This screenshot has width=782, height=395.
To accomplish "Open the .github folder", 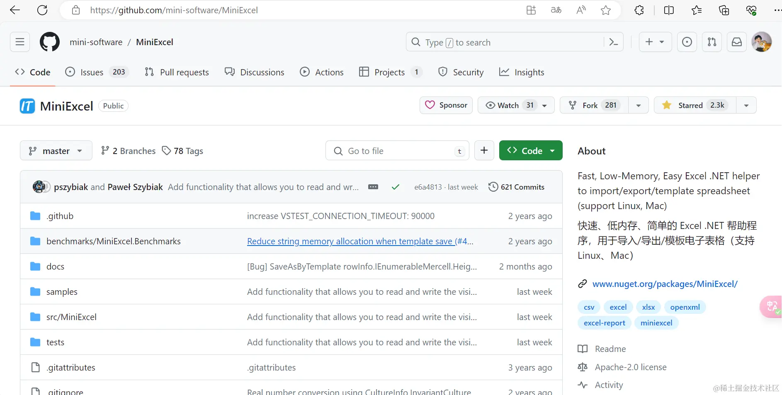I will [x=60, y=216].
